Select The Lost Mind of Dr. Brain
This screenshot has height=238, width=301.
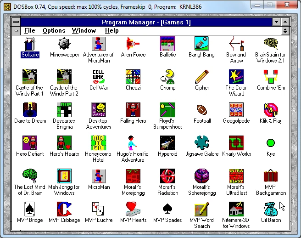click(x=30, y=176)
